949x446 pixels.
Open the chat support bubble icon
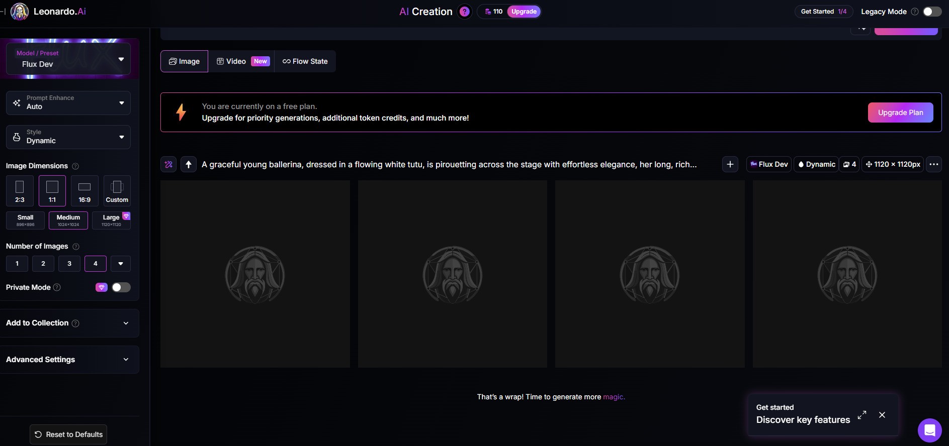point(929,430)
